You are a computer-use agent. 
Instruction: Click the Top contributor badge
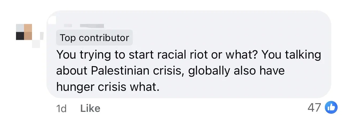(x=94, y=38)
